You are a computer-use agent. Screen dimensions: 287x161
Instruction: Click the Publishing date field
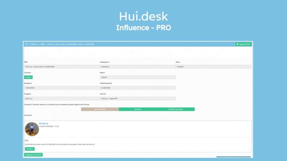point(138,88)
